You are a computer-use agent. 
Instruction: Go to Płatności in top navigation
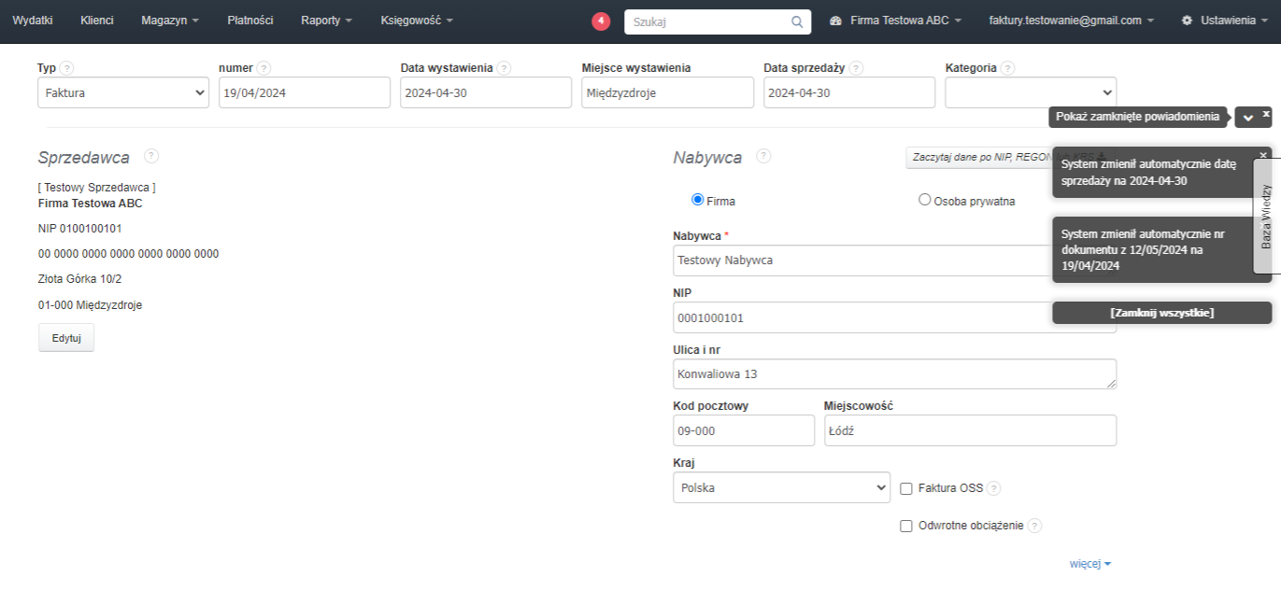(250, 21)
